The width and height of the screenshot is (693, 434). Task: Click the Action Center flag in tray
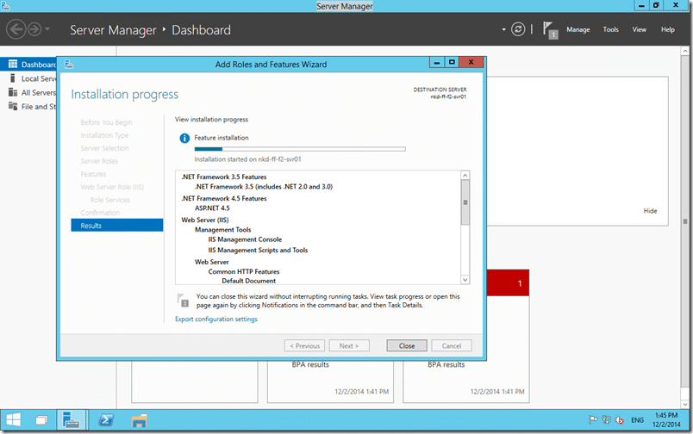[593, 420]
